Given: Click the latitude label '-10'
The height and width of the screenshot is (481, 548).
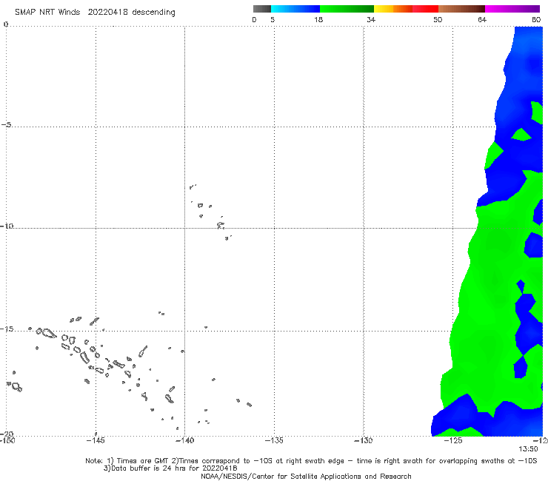Looking at the screenshot, I should pos(7,226).
